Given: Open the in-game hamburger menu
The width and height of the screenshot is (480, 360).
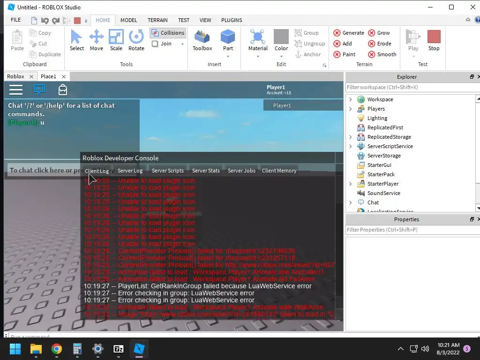Looking at the screenshot, I should [x=16, y=90].
